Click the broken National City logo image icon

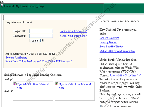(2, 6)
